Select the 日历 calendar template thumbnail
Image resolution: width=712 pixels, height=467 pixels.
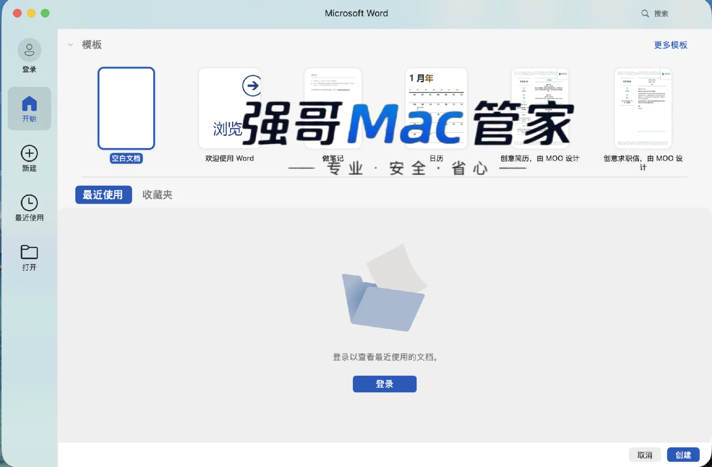click(x=436, y=108)
